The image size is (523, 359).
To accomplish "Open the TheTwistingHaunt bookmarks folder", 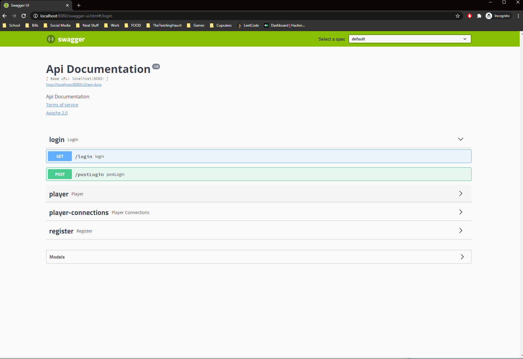I will coord(164,25).
